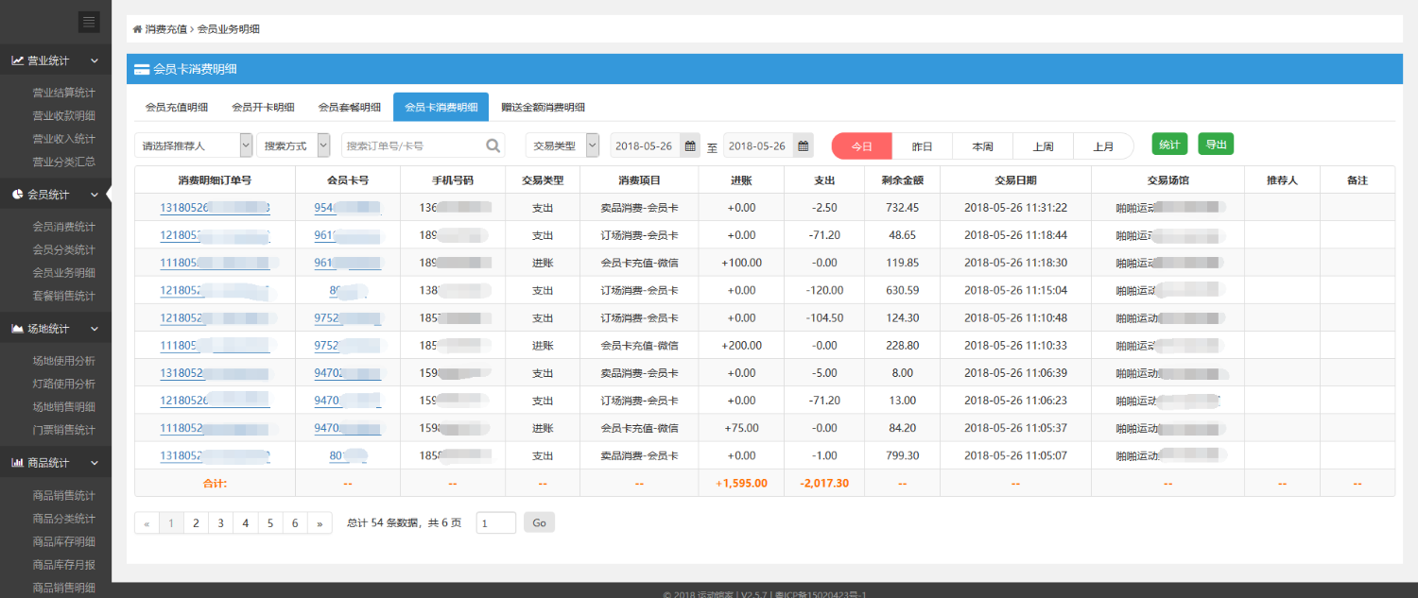
Task: Click the -2,017.30 total expense cell
Action: pyautogui.click(x=824, y=483)
